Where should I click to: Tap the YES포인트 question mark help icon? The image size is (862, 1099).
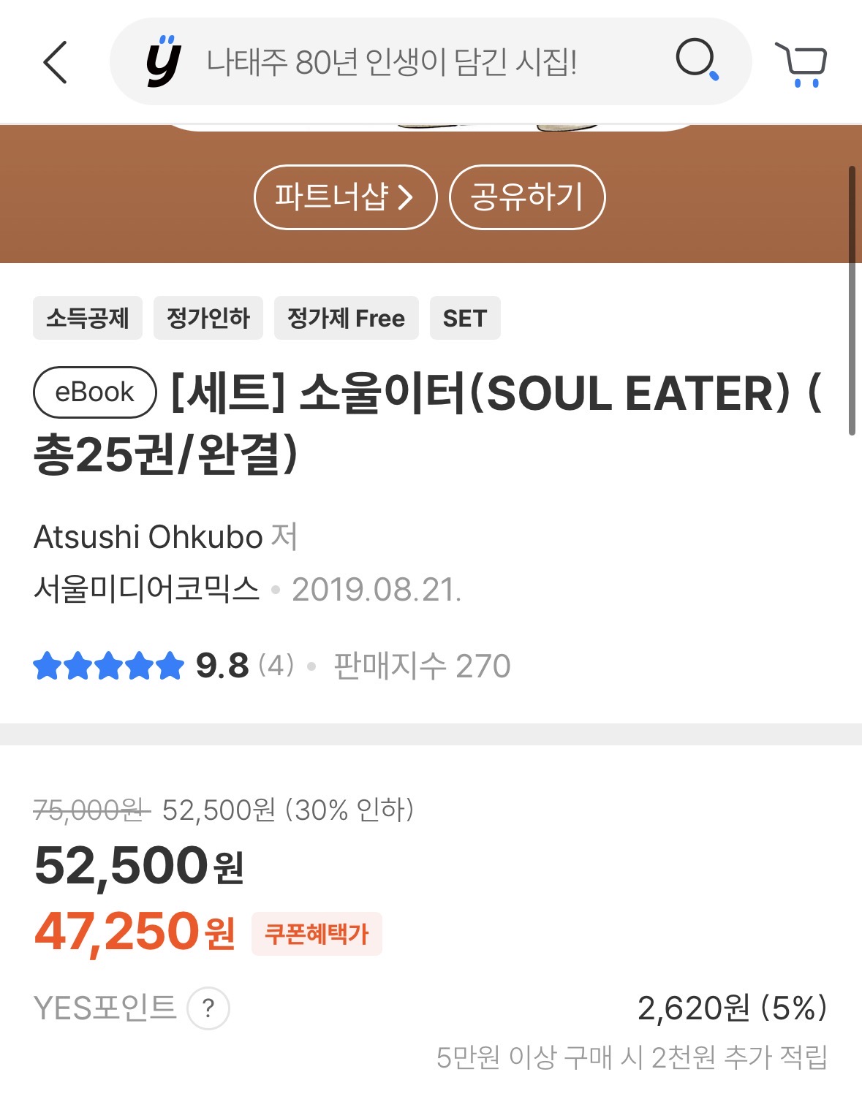(208, 1008)
